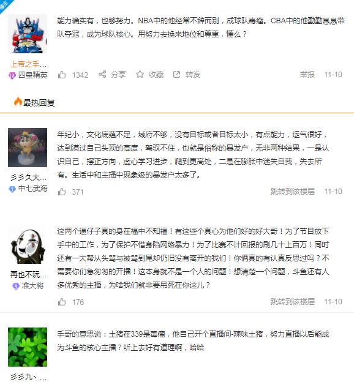
Task: Click the star icon for 收藏
Action: [x=140, y=74]
